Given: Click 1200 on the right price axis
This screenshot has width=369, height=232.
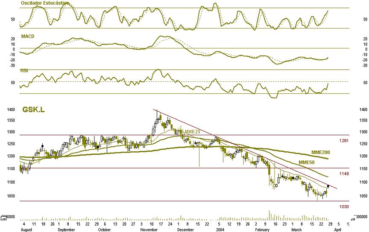Looking at the screenshot, I should coord(363,156).
